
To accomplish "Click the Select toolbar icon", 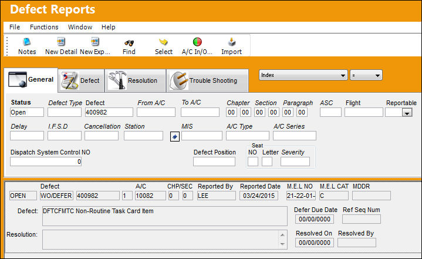I will pyautogui.click(x=163, y=42).
